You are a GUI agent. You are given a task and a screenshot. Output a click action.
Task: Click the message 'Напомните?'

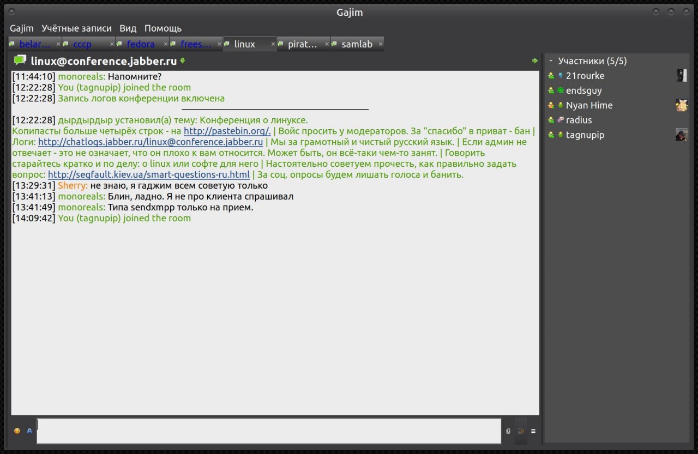pyautogui.click(x=135, y=77)
